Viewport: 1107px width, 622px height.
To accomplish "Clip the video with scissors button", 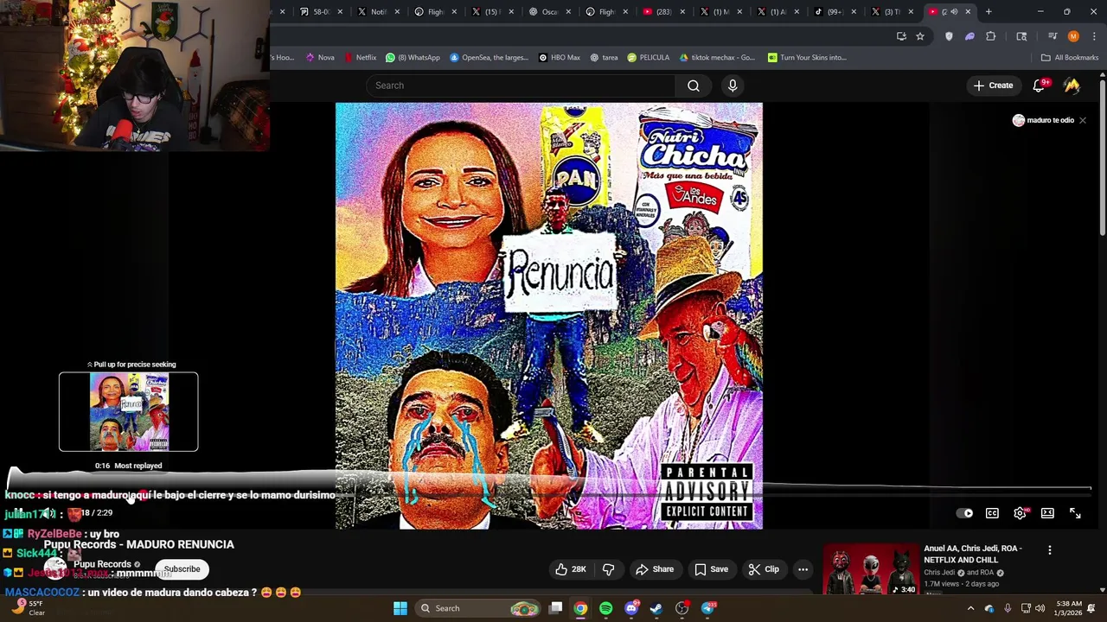I will [x=764, y=569].
